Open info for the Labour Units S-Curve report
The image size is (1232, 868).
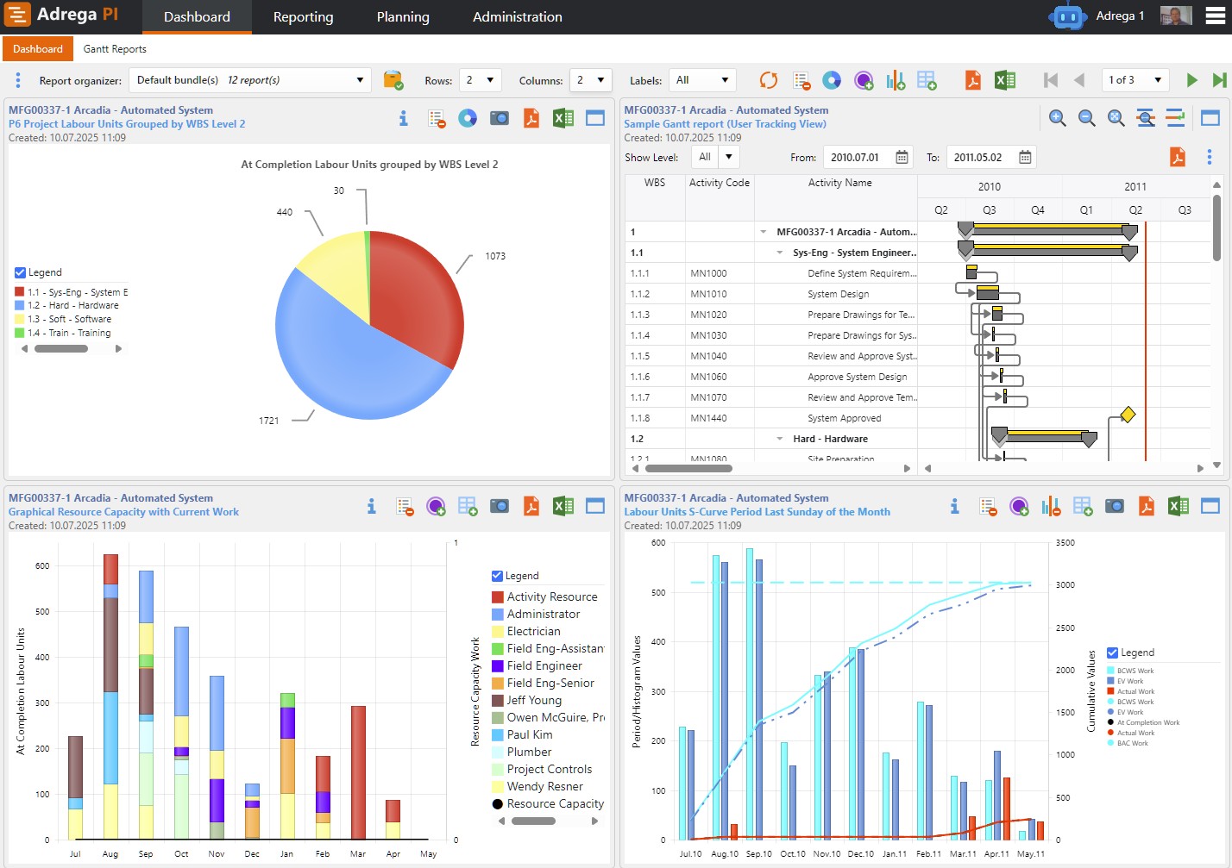pos(954,507)
